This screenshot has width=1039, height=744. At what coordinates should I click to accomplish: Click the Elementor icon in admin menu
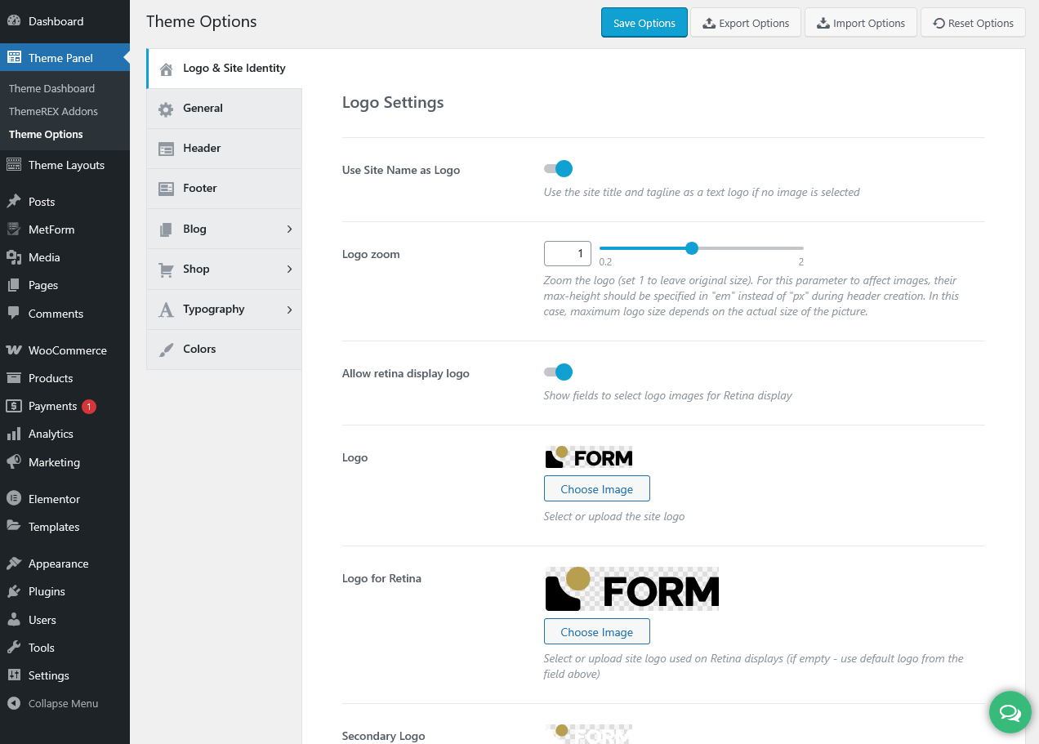pos(14,499)
